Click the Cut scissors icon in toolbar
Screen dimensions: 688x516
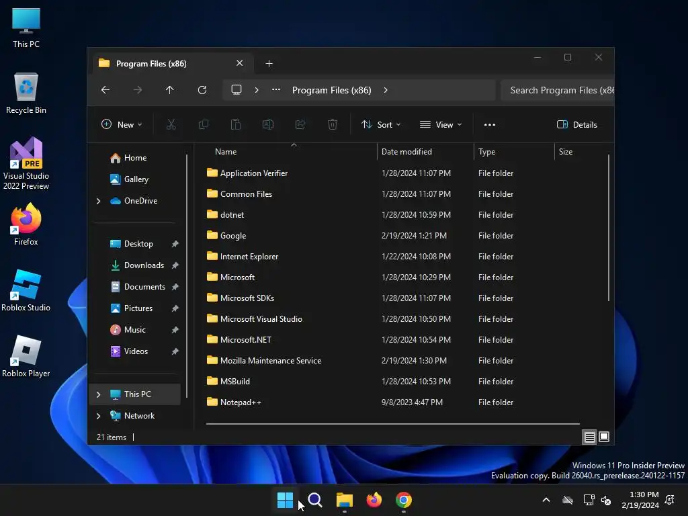(171, 124)
